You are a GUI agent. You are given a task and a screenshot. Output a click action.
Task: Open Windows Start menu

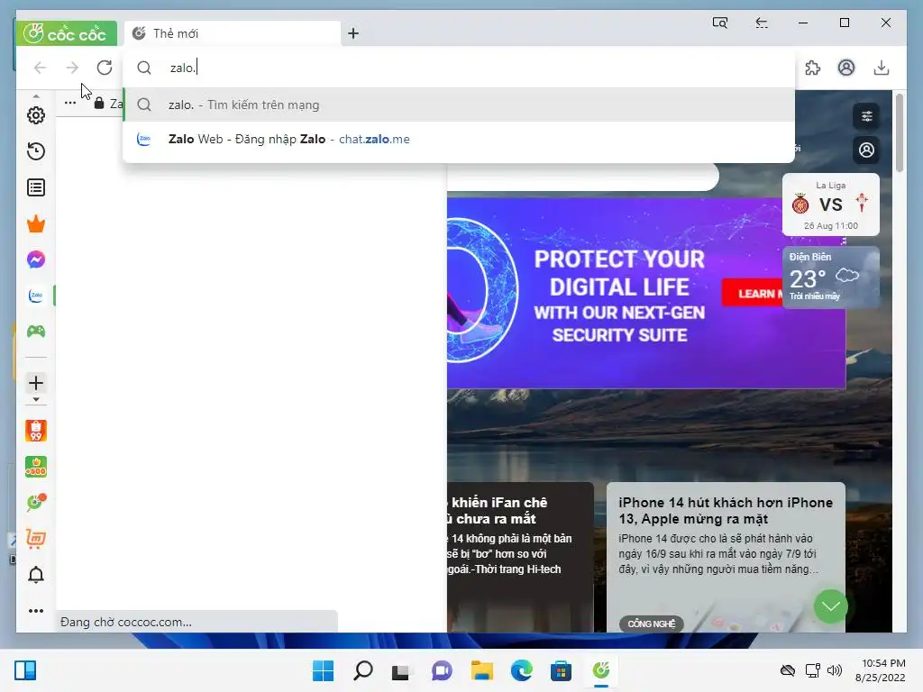pyautogui.click(x=323, y=670)
